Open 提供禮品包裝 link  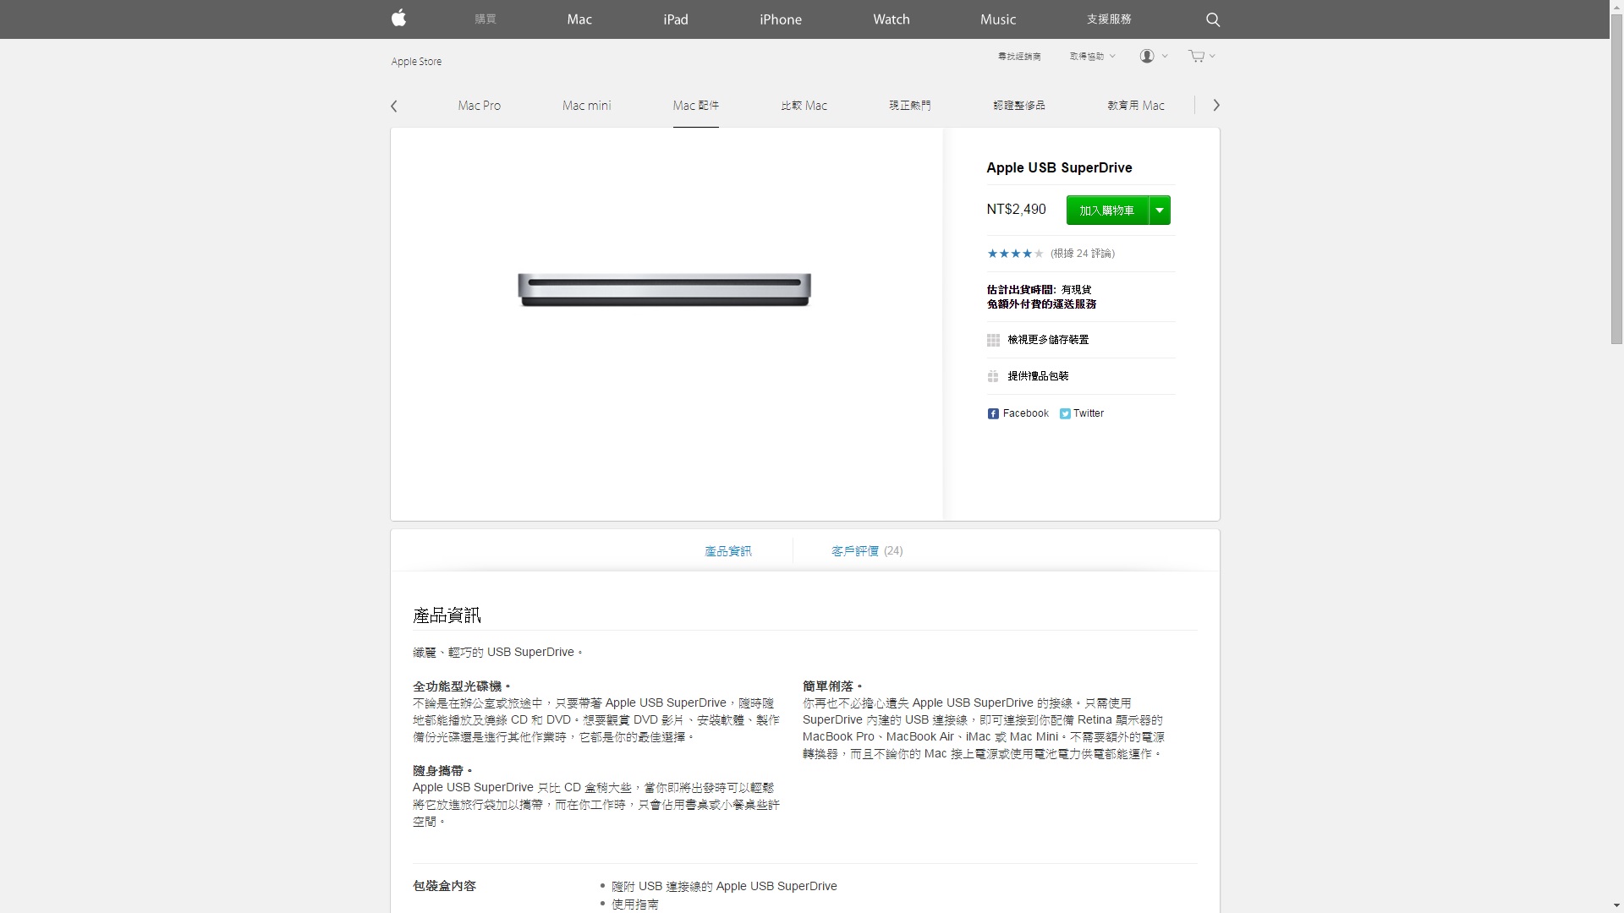[x=1038, y=376]
